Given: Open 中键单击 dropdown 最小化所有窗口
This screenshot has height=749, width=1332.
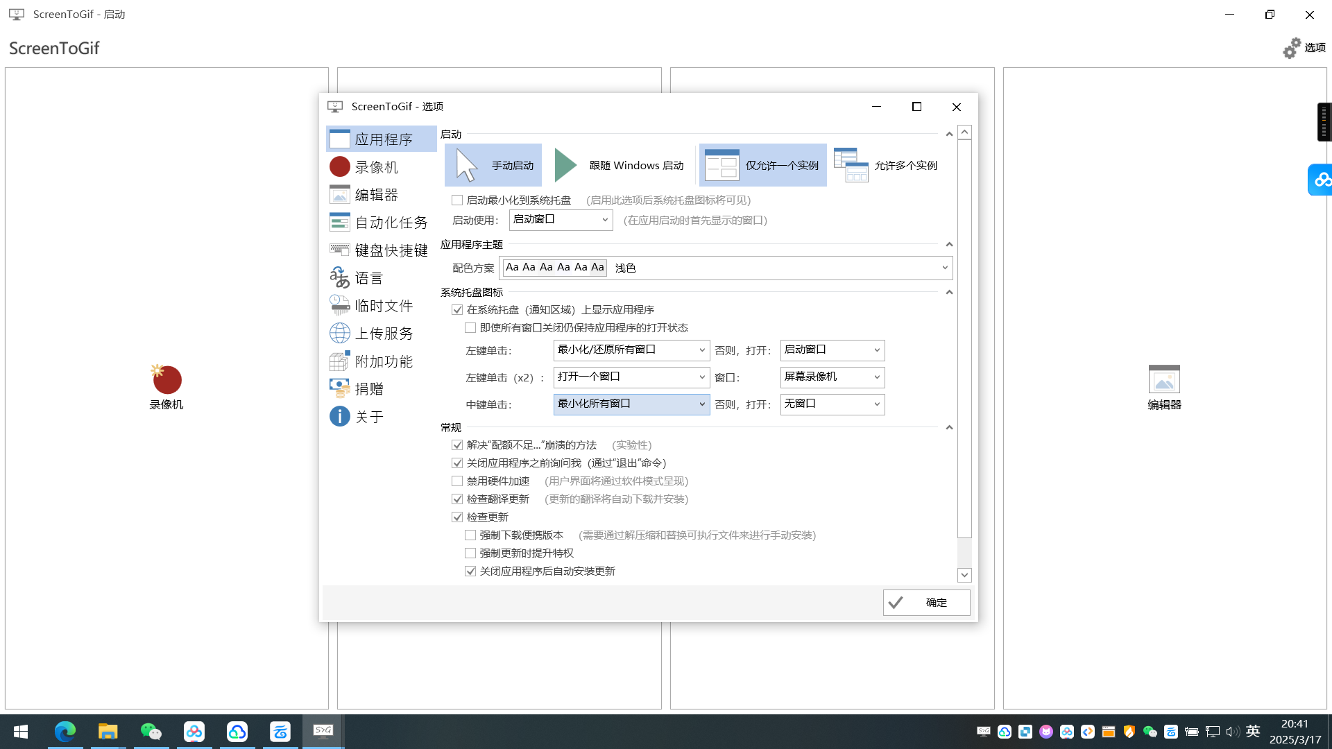Looking at the screenshot, I should [x=631, y=404].
